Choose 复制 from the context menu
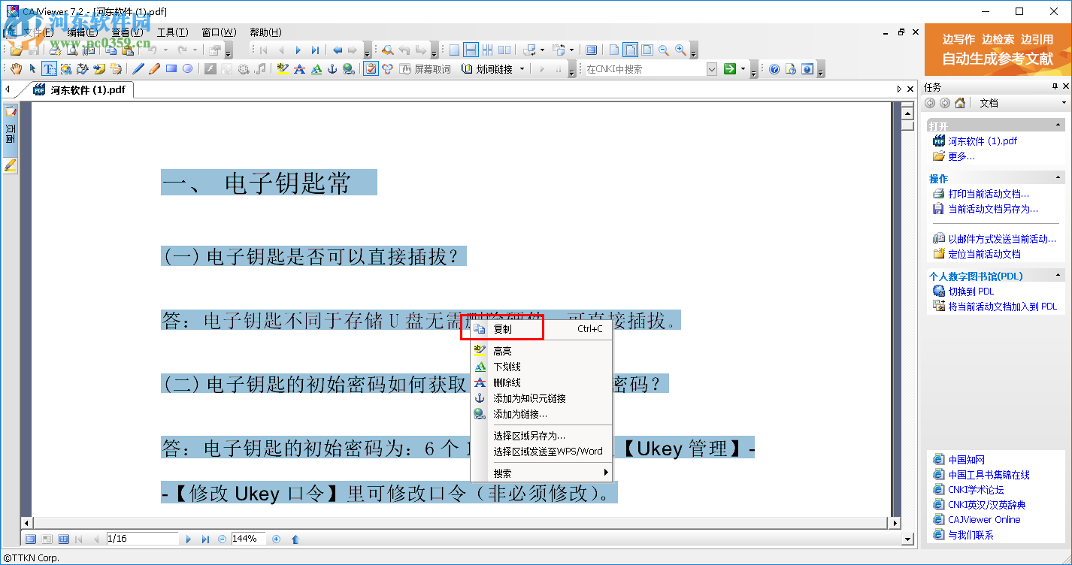 (502, 329)
